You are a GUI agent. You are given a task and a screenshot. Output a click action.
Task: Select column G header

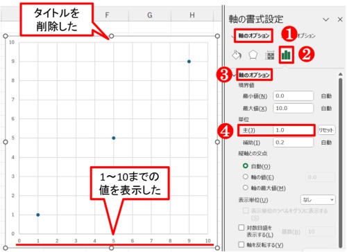pos(150,15)
